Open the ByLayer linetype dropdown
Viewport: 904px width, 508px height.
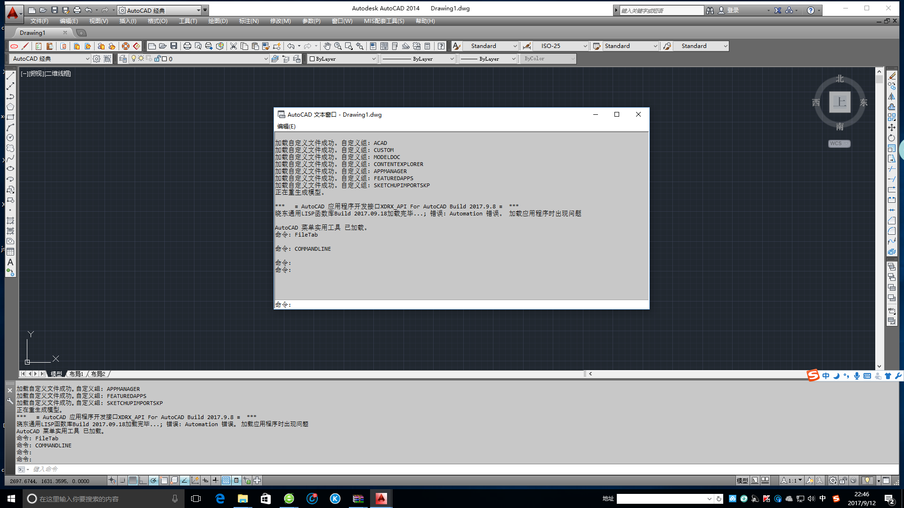(452, 59)
